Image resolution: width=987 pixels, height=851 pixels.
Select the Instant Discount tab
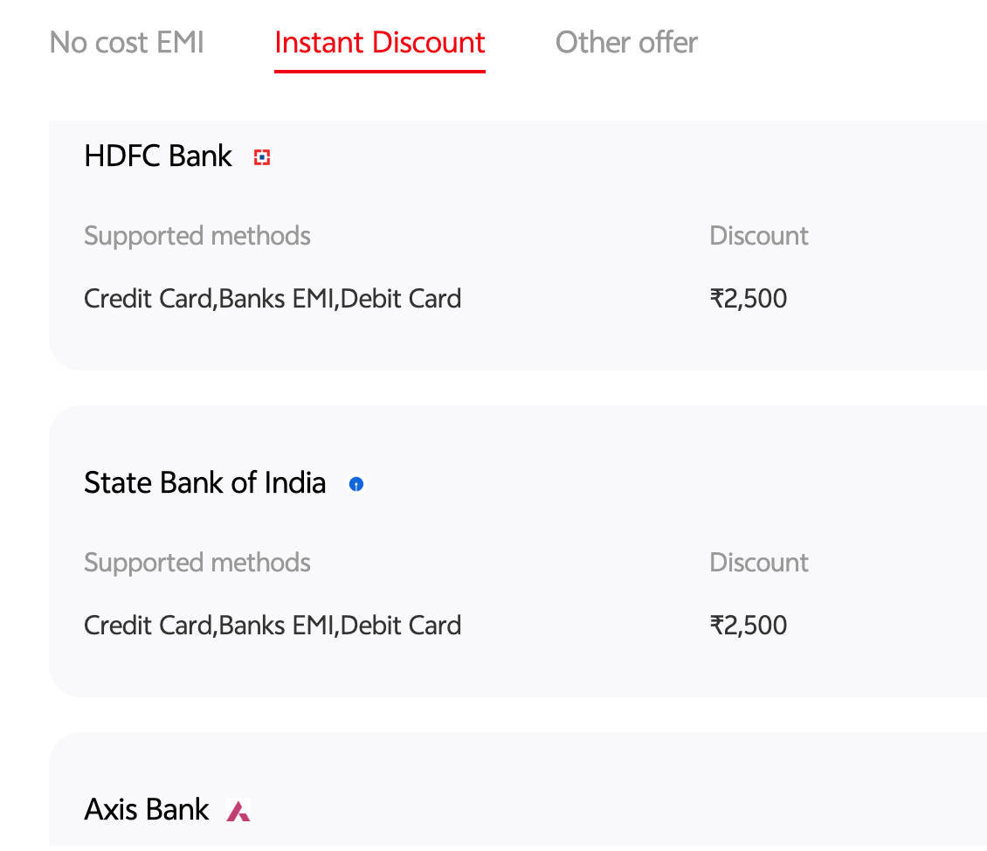[380, 43]
